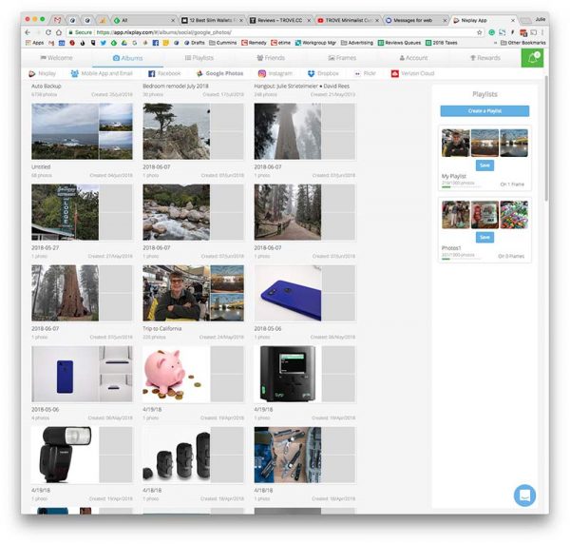The width and height of the screenshot is (570, 544).
Task: Open the tools on blue mat album
Action: click(305, 455)
